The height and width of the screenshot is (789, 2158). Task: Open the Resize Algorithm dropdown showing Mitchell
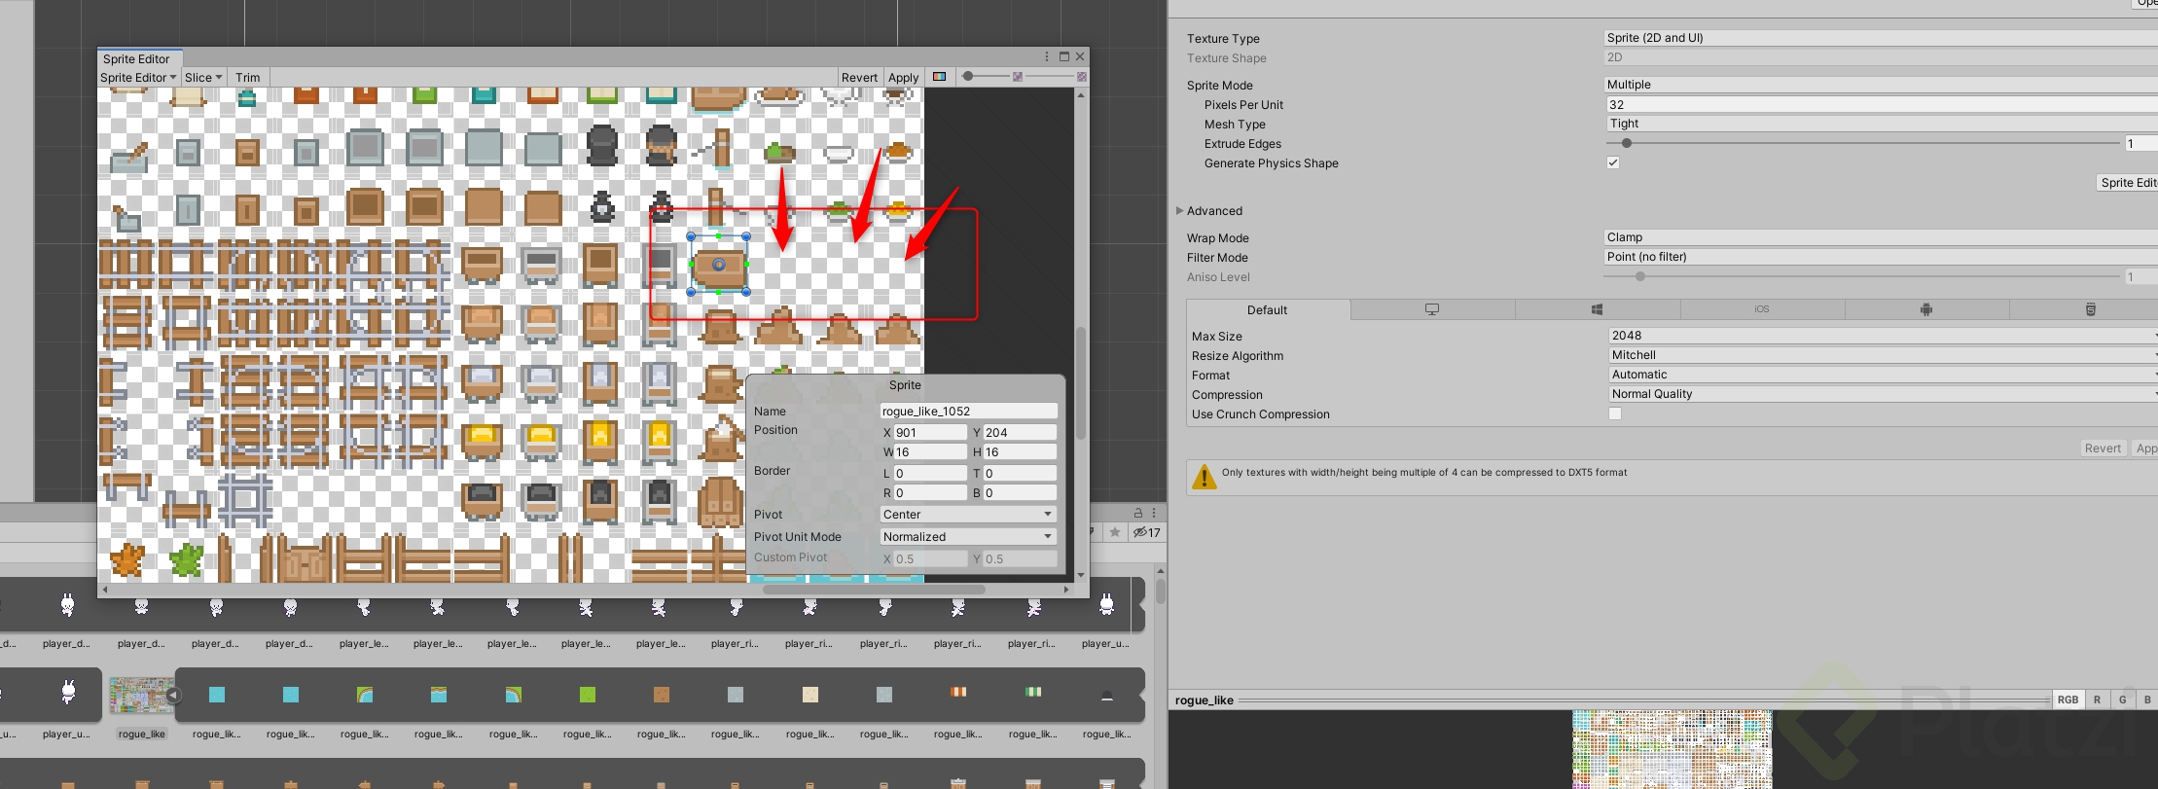click(x=1883, y=355)
